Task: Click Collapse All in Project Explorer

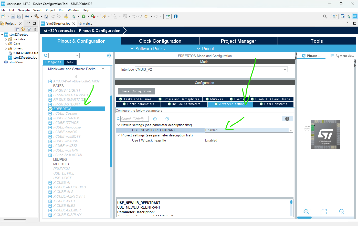Action: click(x=18, y=29)
